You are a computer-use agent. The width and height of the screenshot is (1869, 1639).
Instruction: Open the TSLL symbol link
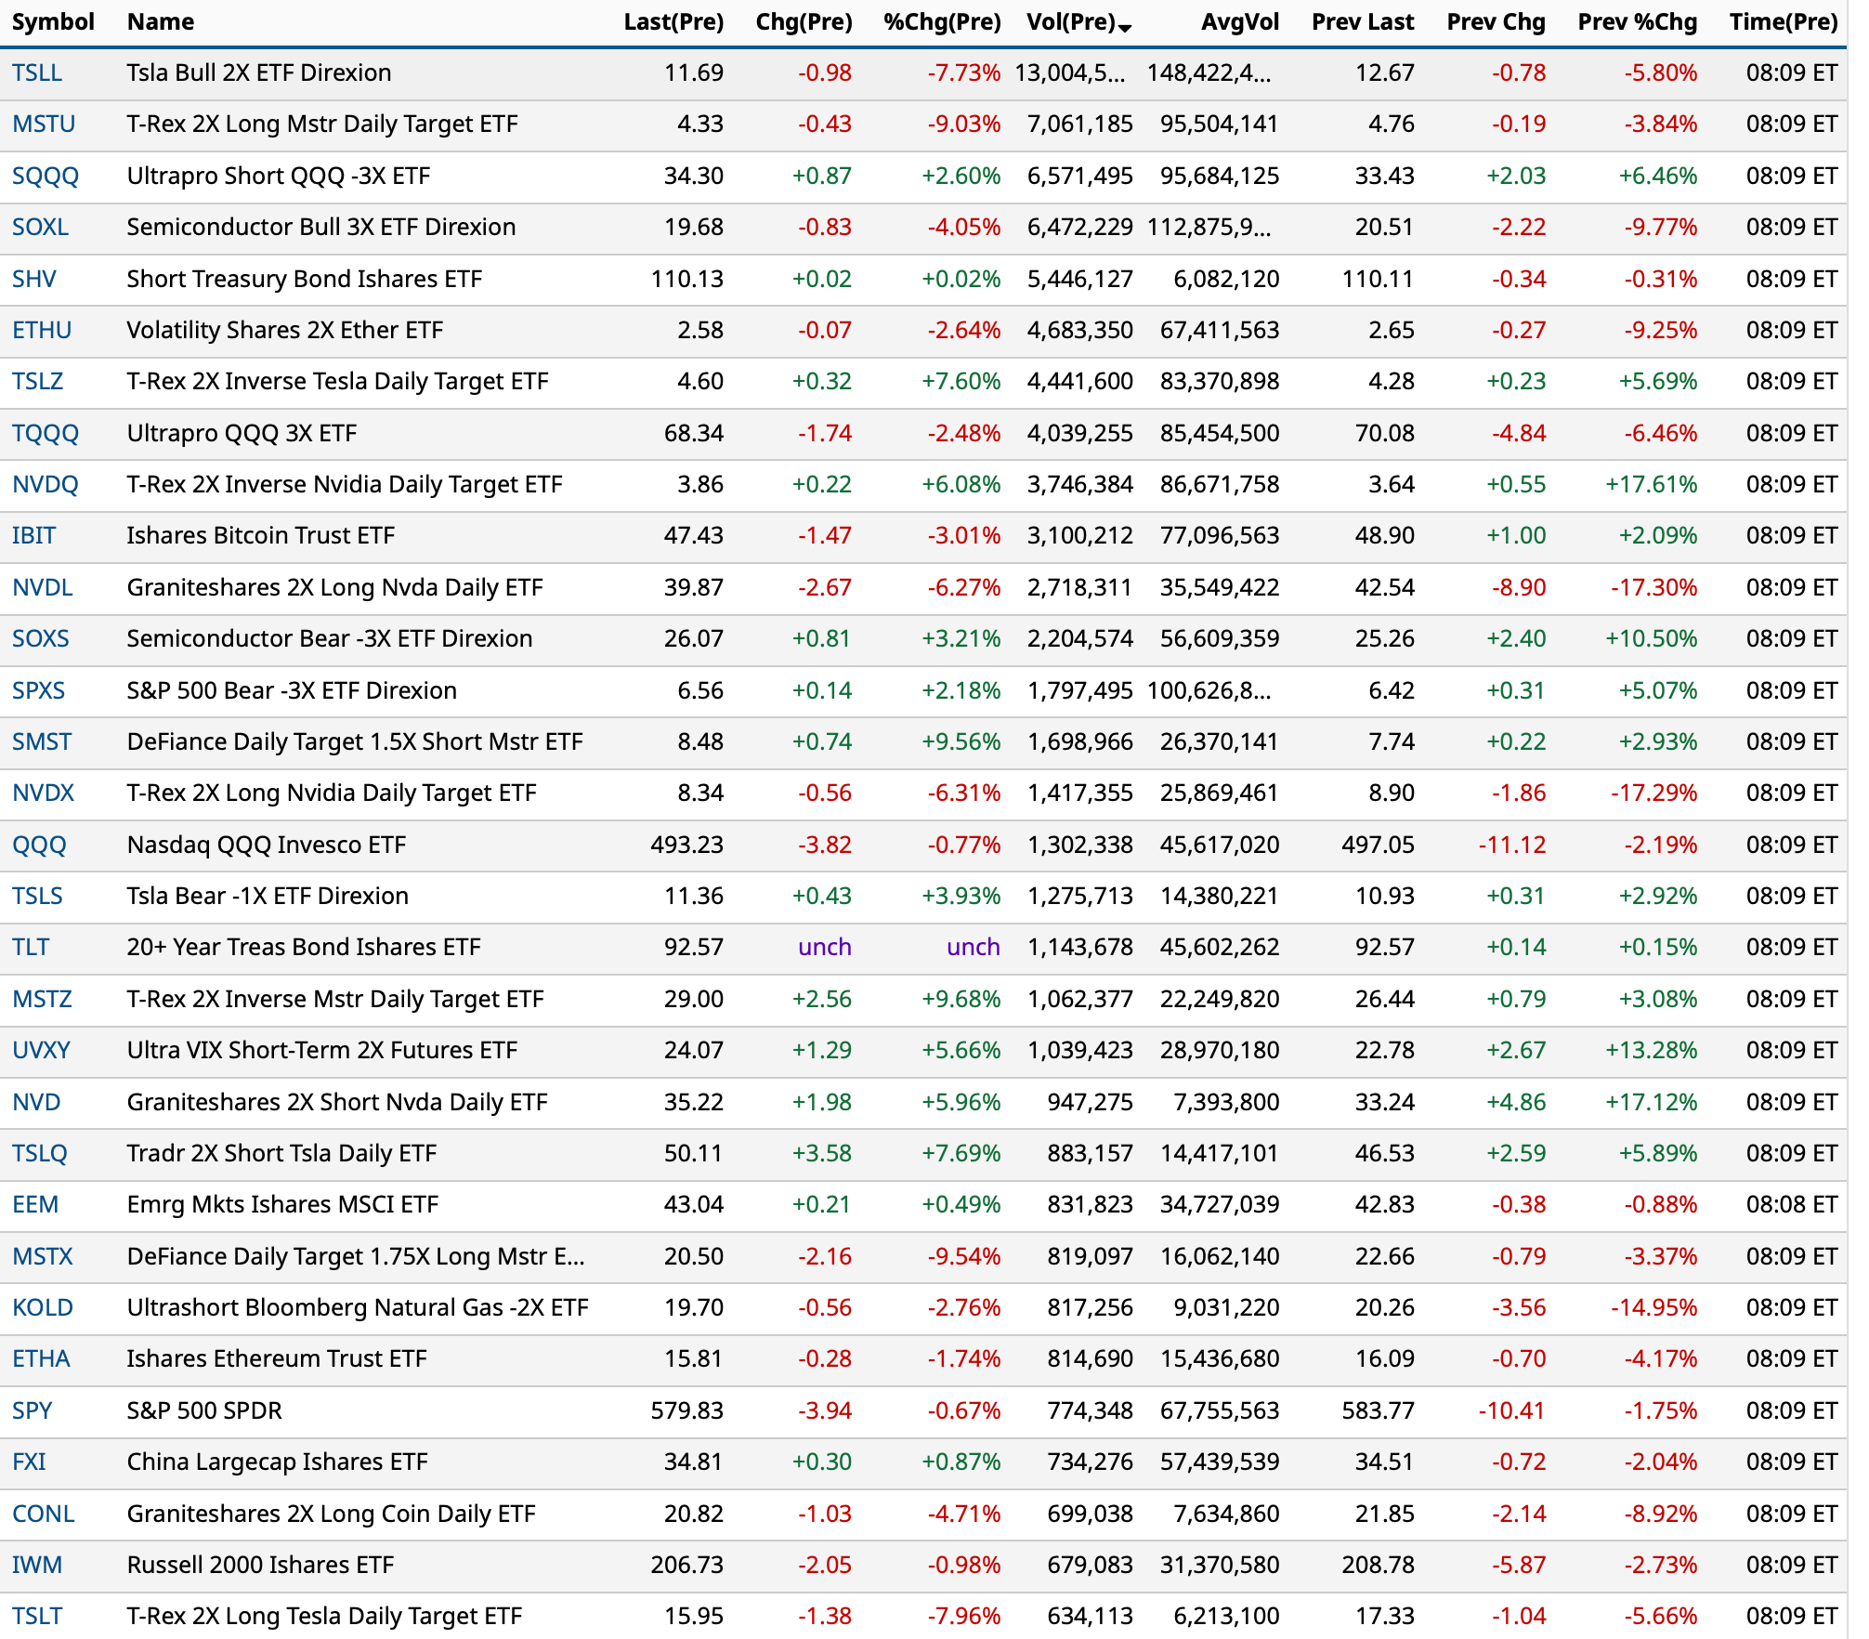pyautogui.click(x=37, y=72)
